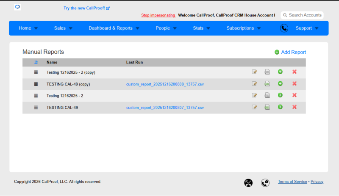The image size is (339, 196).
Task: Click the Copyright 2026 CallProof text
Action: click(x=58, y=182)
